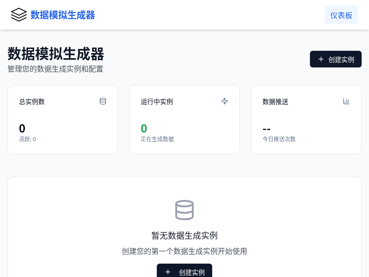Select the 总实例数 card title
The width and height of the screenshot is (369, 277).
coord(32,102)
